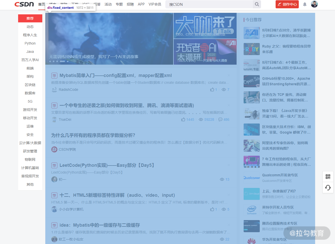This screenshot has height=244, width=335.
Task: Open the notifications bell
Action: tap(305, 4)
